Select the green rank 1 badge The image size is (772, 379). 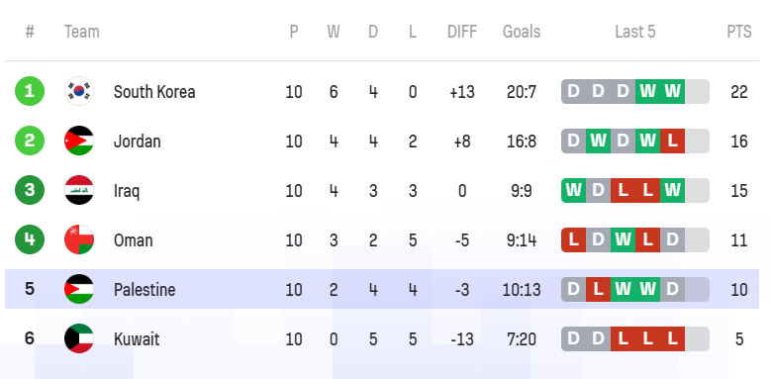[30, 92]
